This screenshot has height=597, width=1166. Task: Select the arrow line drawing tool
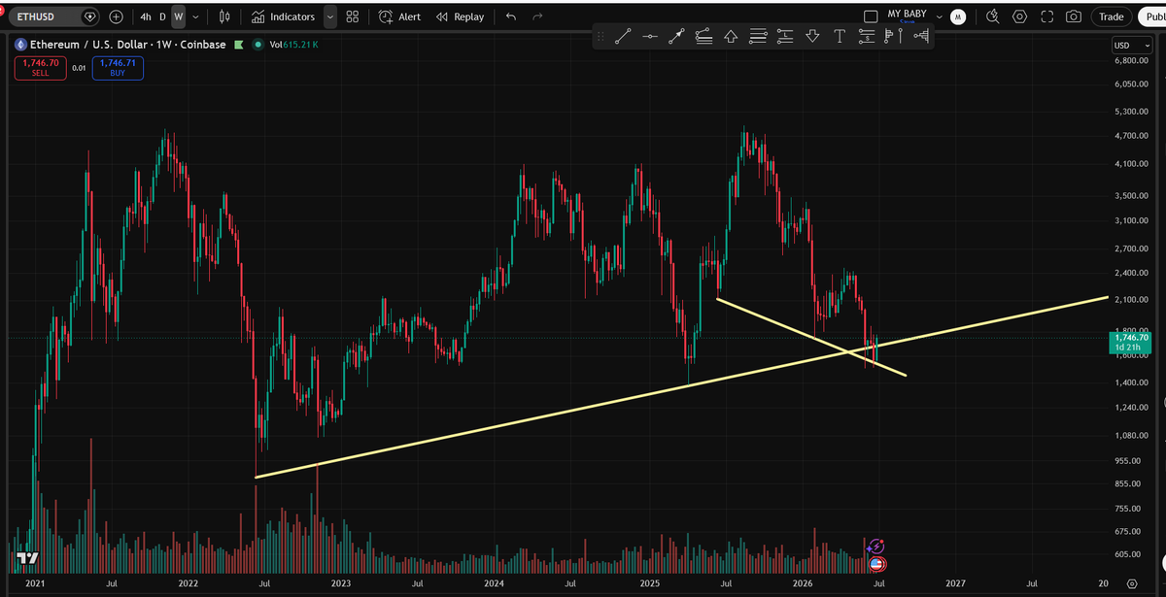point(677,37)
